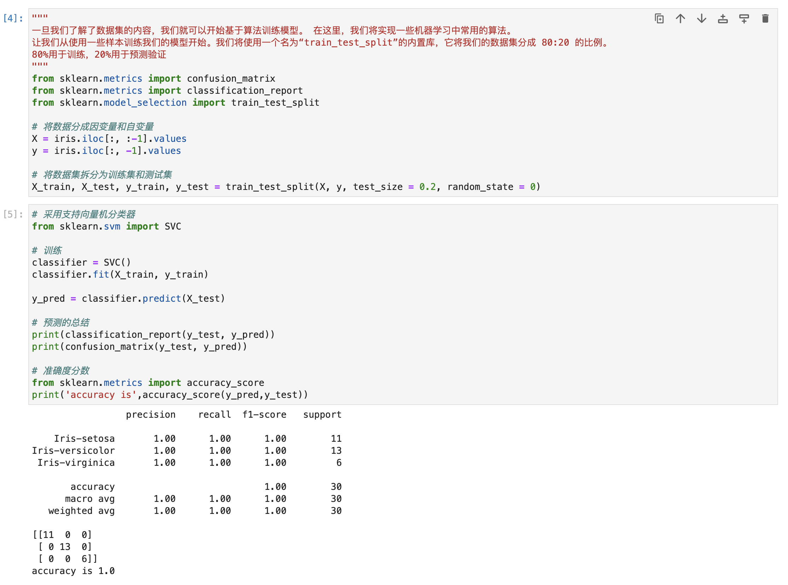Click the 'accuracy is 1.0' output text
Viewport: 788px width, 585px height.
[x=73, y=571]
